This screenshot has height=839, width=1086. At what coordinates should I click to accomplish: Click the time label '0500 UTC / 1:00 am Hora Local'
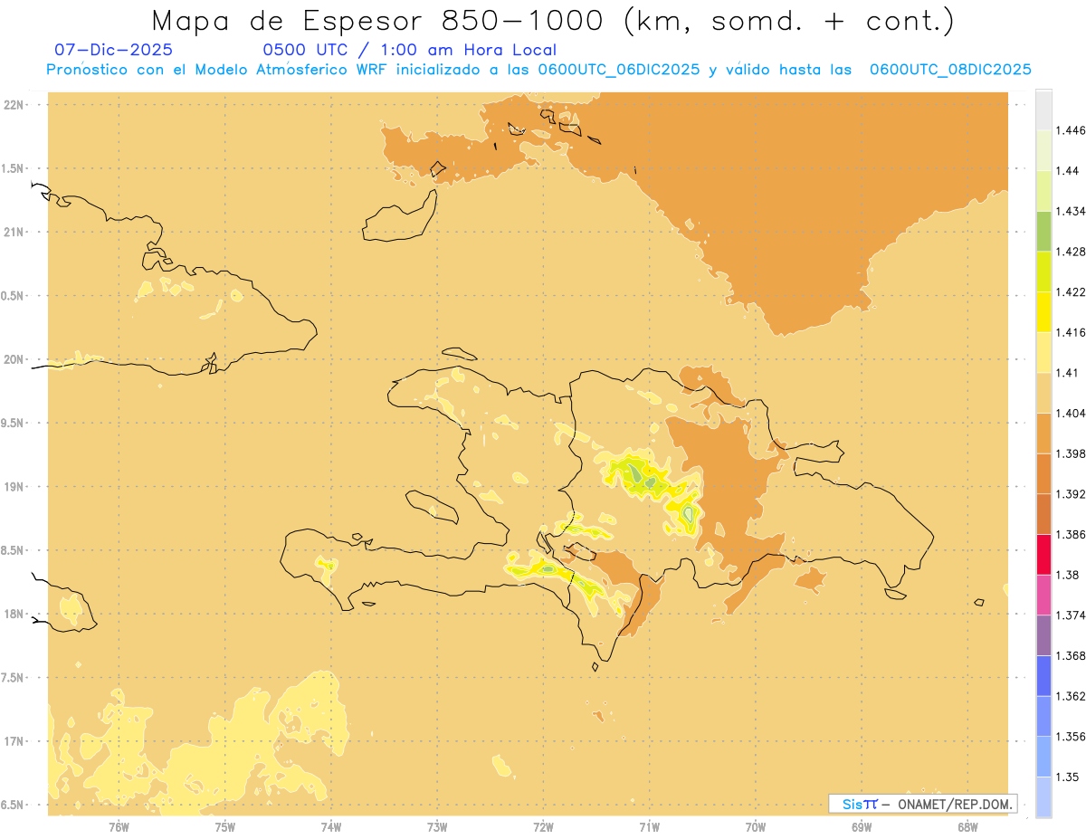pos(409,51)
